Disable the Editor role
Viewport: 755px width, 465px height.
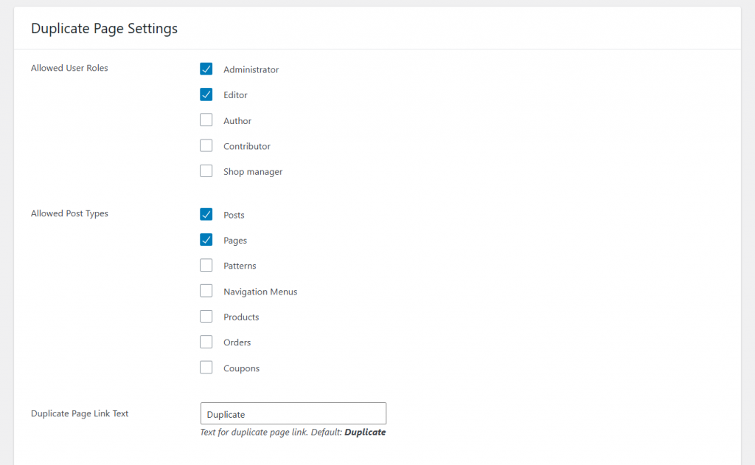click(x=206, y=94)
